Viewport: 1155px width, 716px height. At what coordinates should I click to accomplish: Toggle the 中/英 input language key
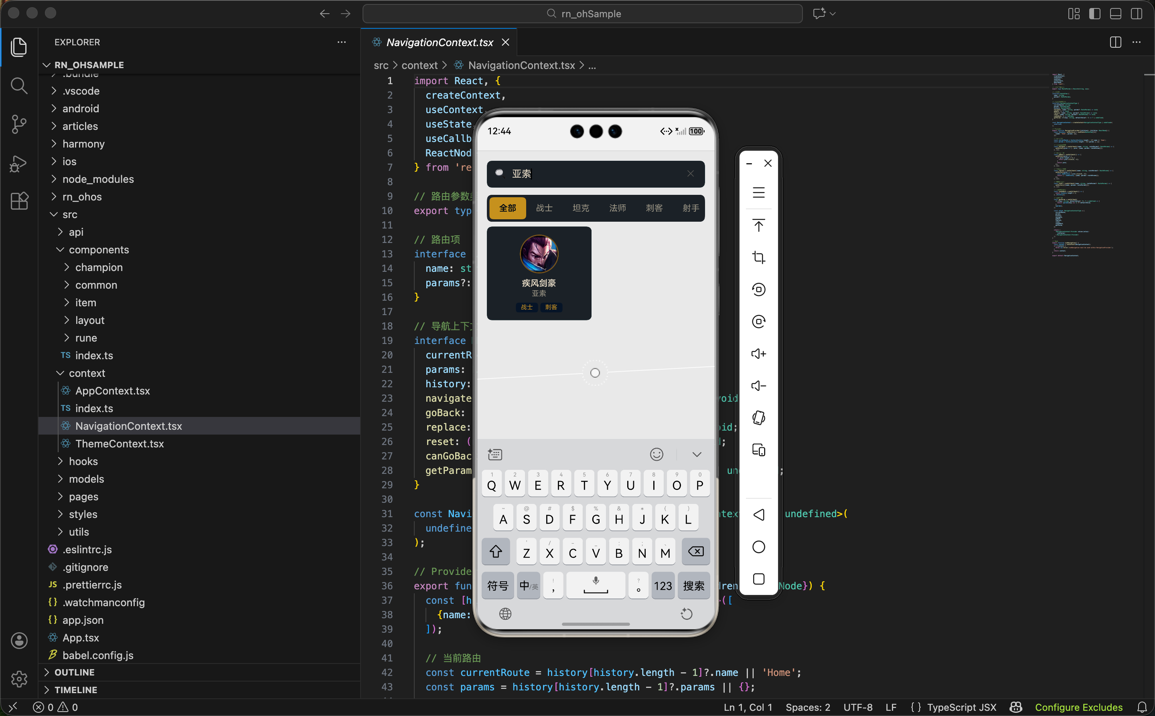point(528,586)
